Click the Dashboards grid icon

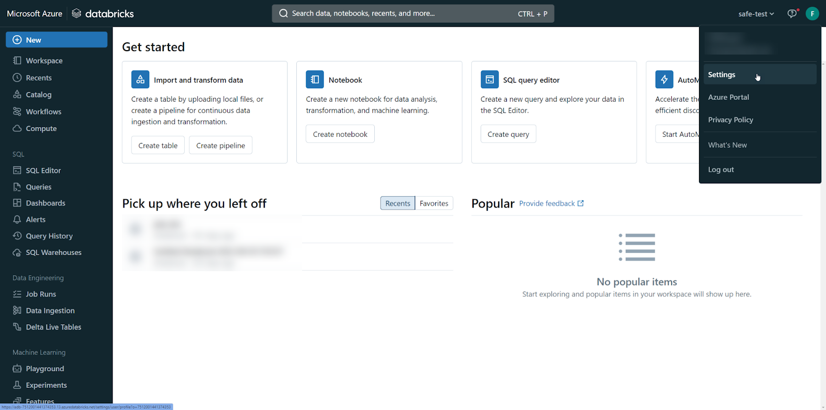17,203
